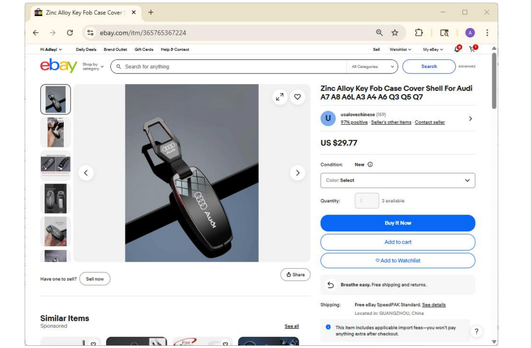This screenshot has width=532, height=348.
Task: Expand the Watchlist dropdown
Action: point(400,49)
